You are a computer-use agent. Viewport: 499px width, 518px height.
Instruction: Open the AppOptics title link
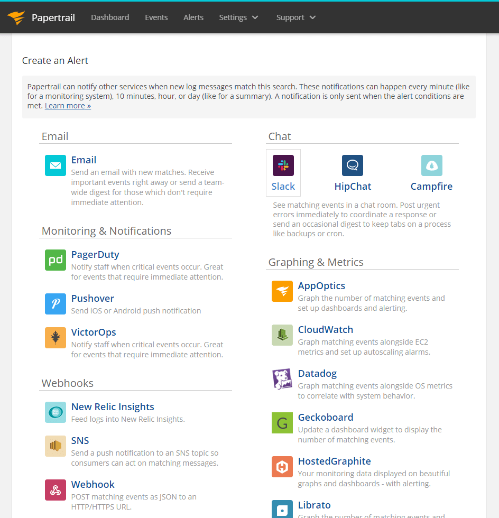coord(321,286)
